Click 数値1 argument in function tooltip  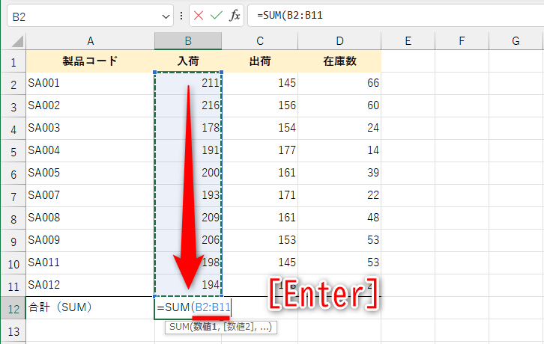click(x=205, y=327)
